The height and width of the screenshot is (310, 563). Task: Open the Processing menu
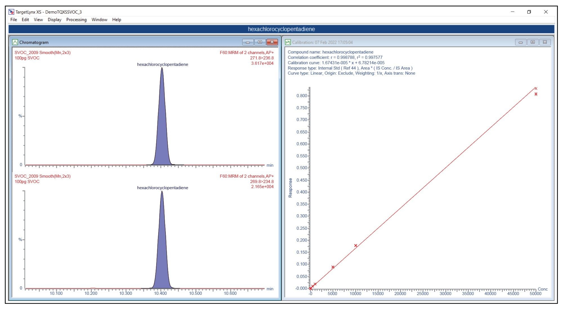click(76, 20)
